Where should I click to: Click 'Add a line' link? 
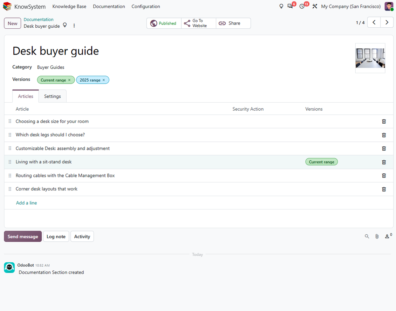27,203
